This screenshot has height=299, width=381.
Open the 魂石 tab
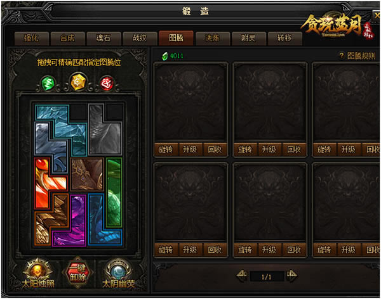[x=104, y=38]
